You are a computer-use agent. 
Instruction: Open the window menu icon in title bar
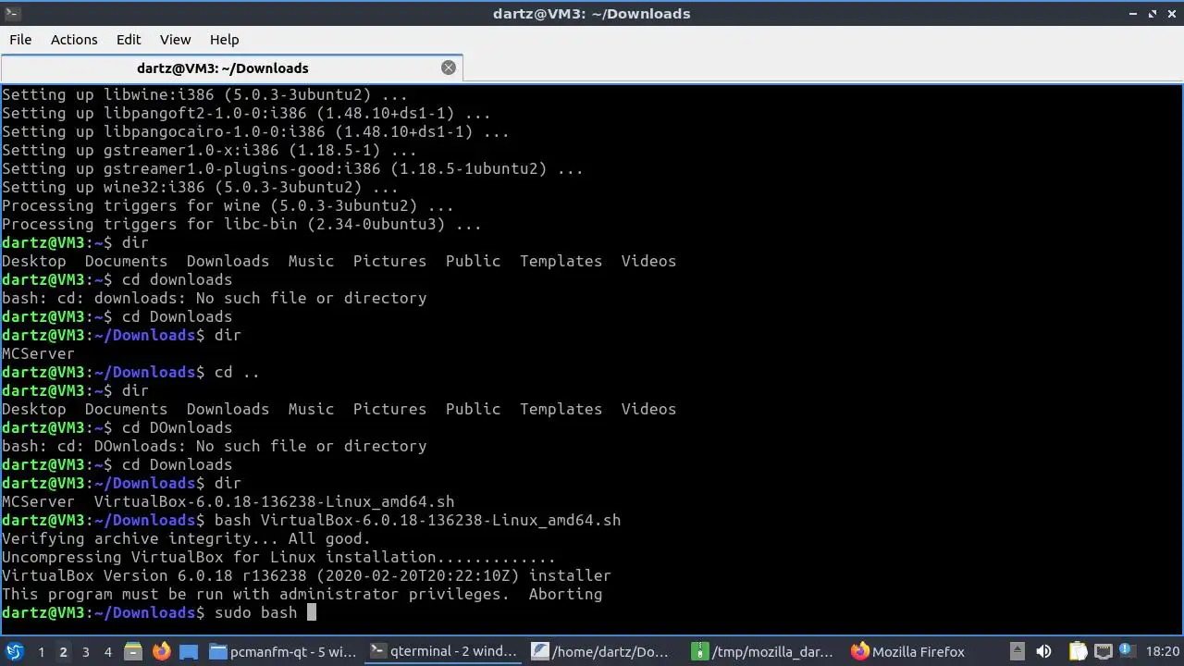click(11, 13)
